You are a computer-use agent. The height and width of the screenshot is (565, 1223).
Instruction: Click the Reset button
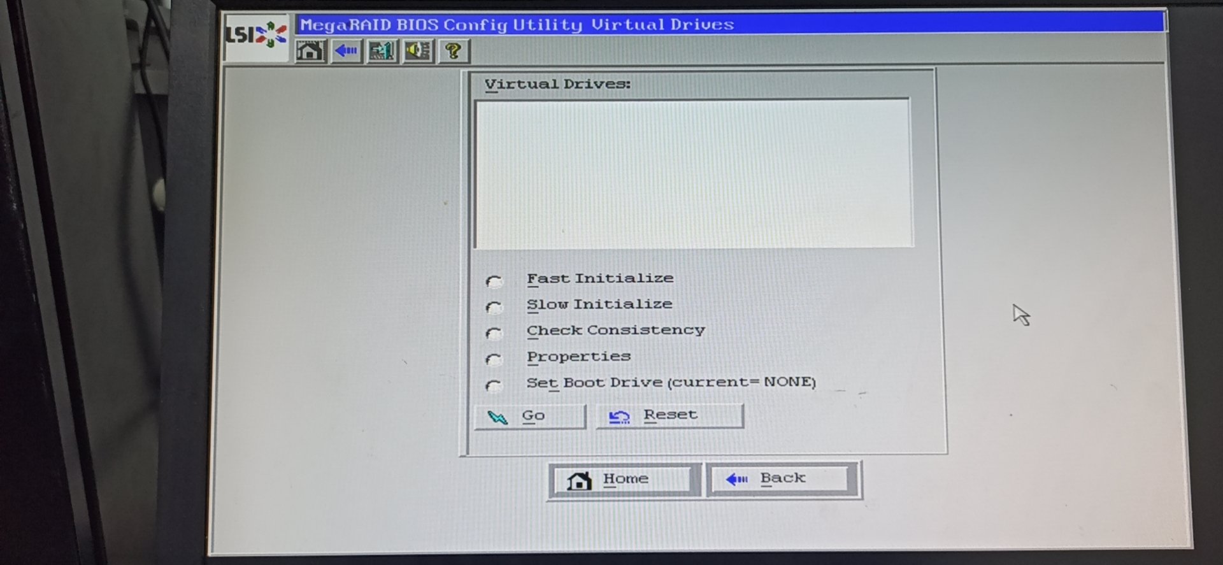coord(669,416)
